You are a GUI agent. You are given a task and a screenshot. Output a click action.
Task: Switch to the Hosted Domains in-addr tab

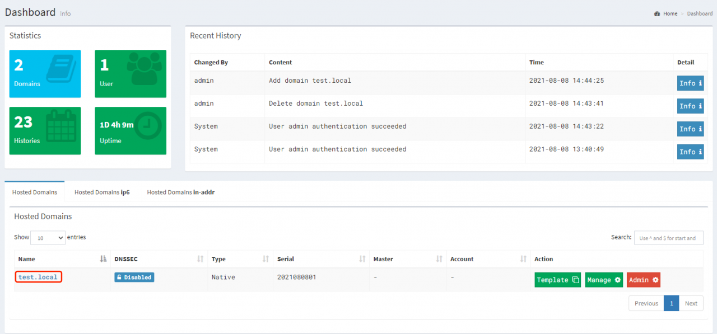coord(181,192)
